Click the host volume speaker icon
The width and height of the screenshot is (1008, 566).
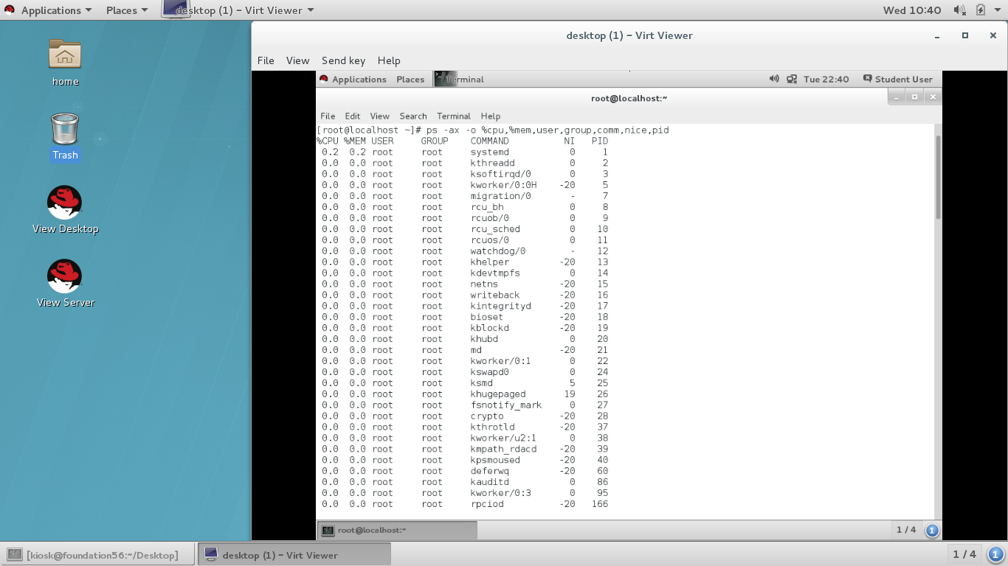click(x=959, y=10)
